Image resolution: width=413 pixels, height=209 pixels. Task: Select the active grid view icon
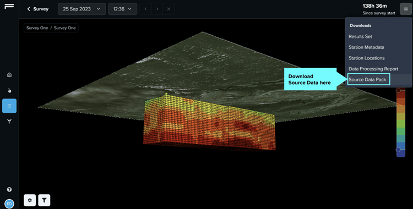pyautogui.click(x=9, y=106)
